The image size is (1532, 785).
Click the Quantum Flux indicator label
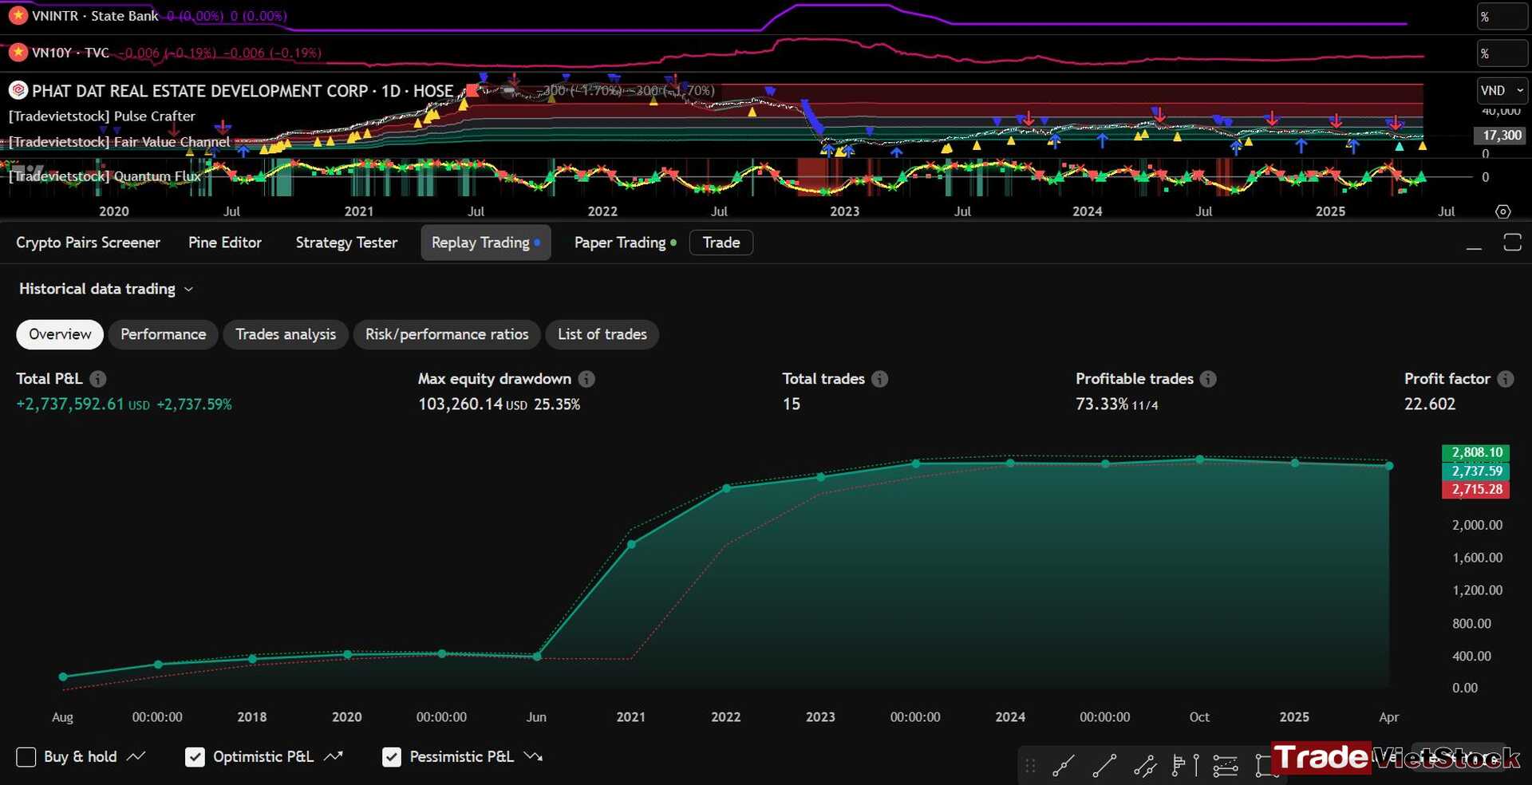coord(105,176)
